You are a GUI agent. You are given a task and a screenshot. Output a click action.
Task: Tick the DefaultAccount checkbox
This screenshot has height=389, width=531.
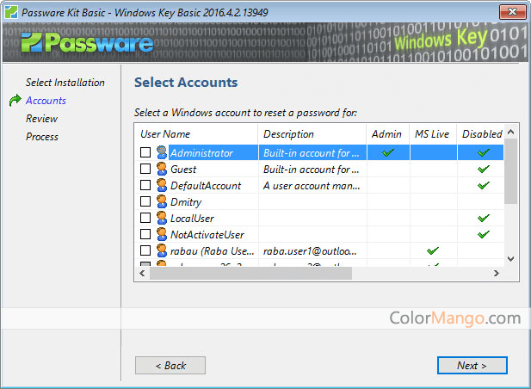[x=145, y=185]
